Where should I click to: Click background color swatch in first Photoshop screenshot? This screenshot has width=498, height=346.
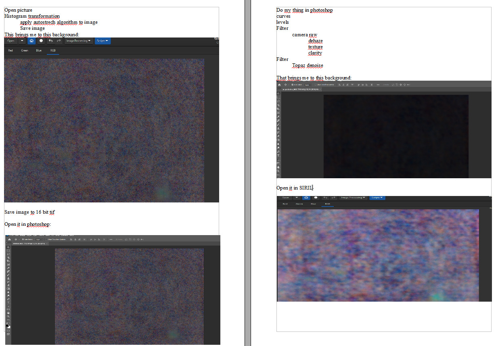tap(9, 327)
